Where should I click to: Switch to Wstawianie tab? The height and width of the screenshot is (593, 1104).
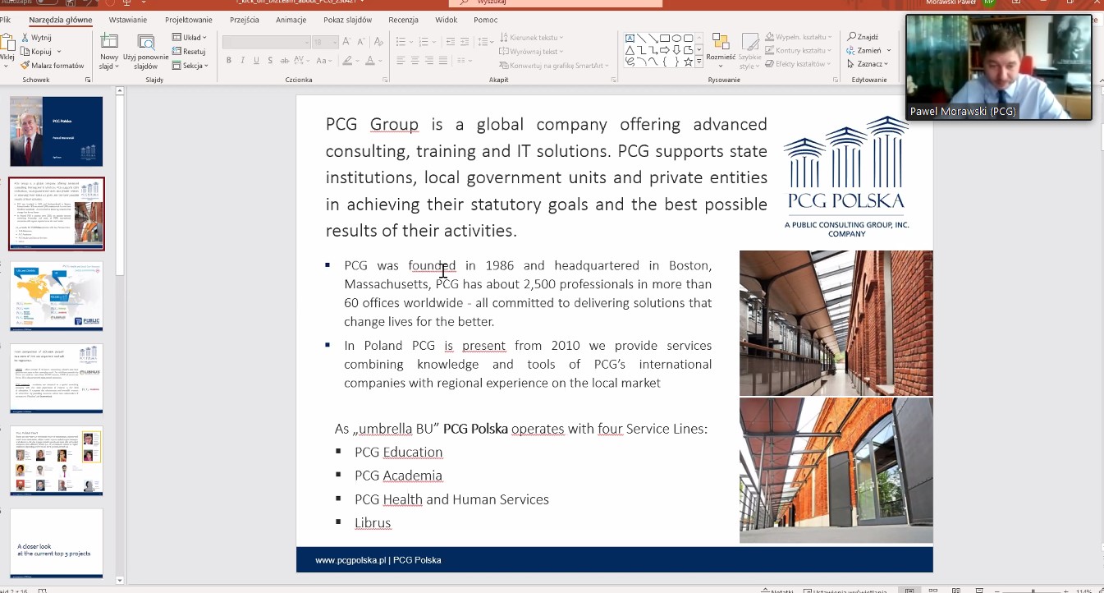coord(128,20)
